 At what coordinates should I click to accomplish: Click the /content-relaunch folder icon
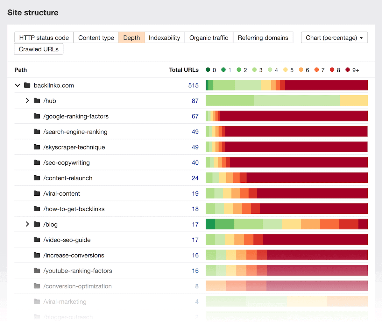37,178
